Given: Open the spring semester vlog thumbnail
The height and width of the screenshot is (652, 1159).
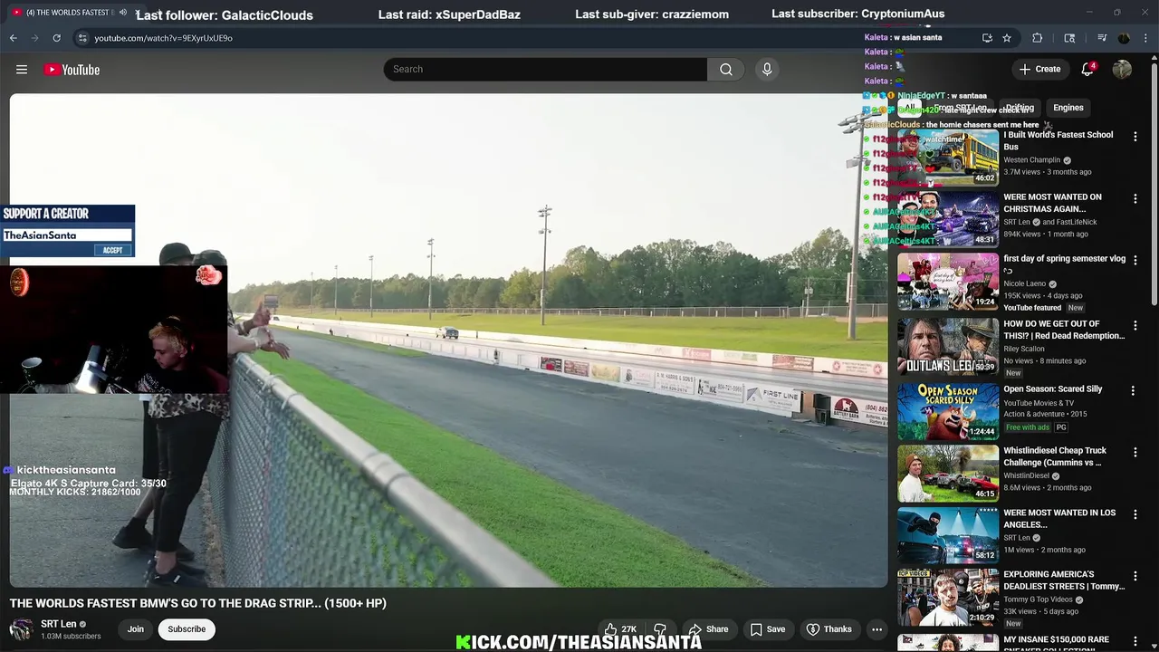Looking at the screenshot, I should point(948,282).
